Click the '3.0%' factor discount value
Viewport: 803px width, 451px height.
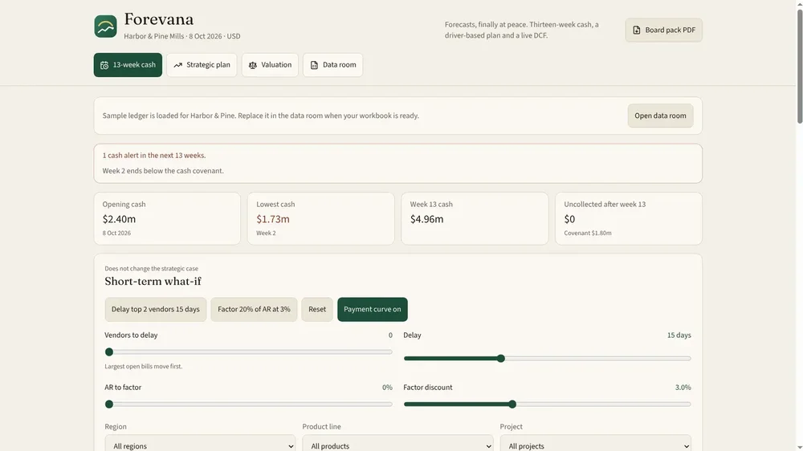pyautogui.click(x=683, y=388)
